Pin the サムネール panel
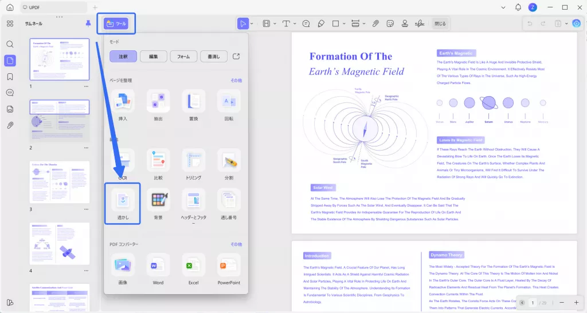 click(x=88, y=23)
